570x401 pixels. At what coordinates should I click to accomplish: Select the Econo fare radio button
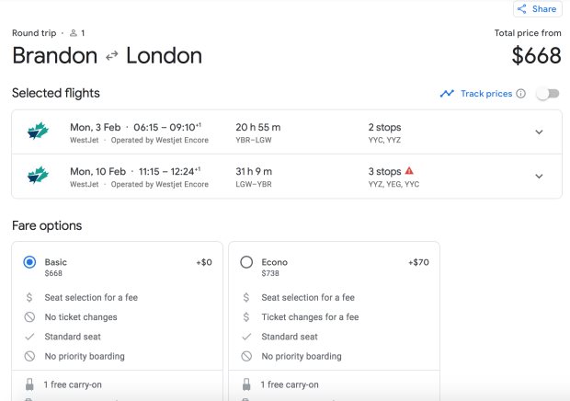[246, 262]
